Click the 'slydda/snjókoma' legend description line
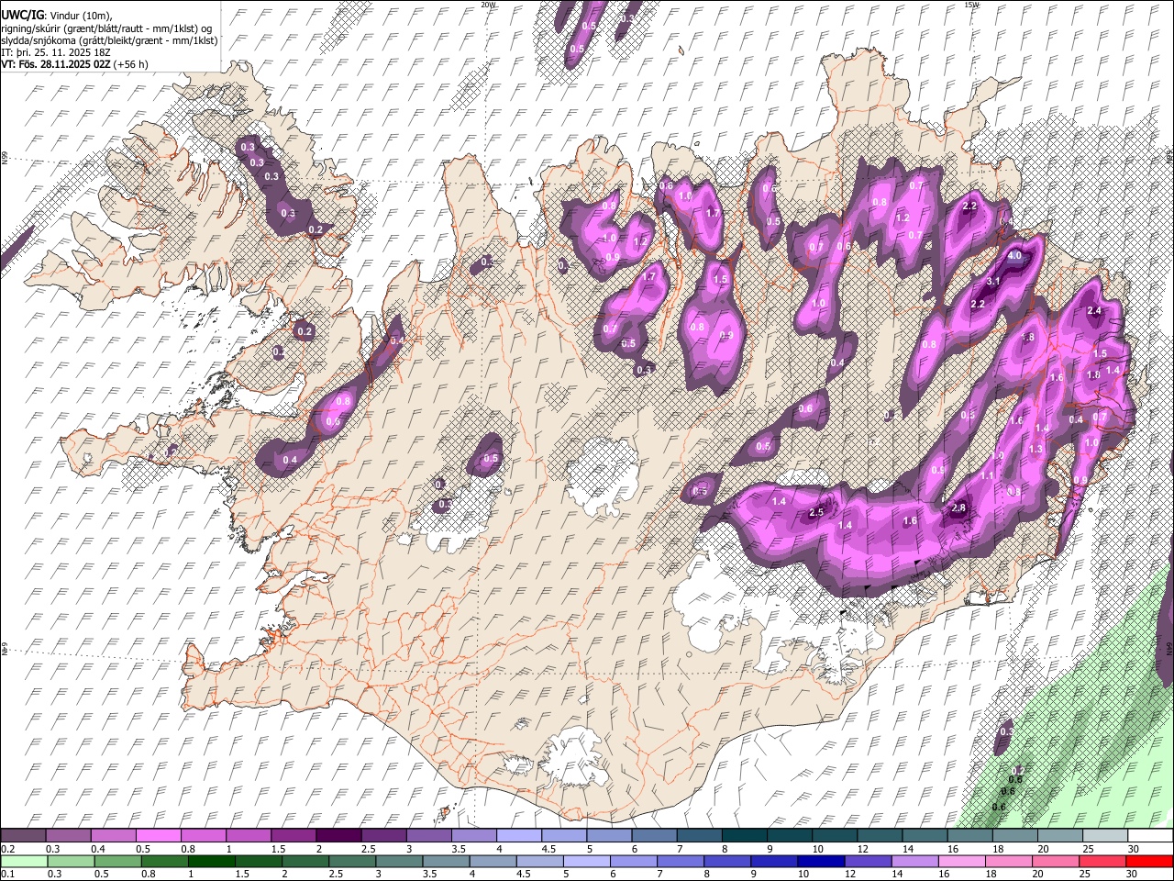The width and height of the screenshot is (1174, 881). pos(109,40)
